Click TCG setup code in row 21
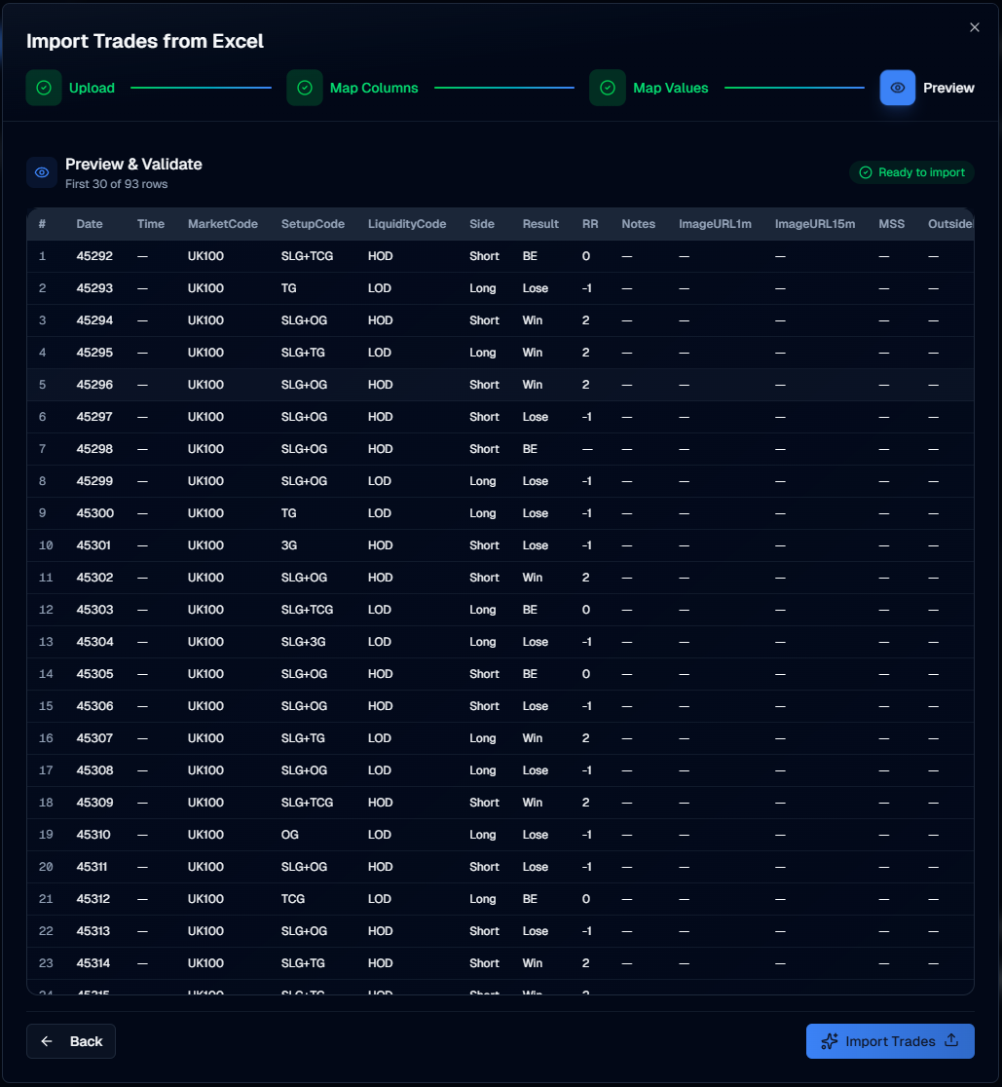 coord(293,898)
